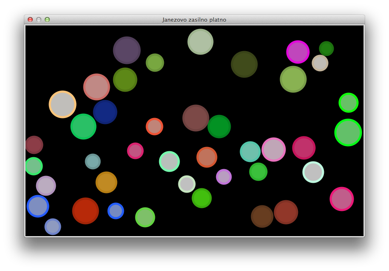
Task: Click the larger circle with neon green border
Action: coord(348,133)
